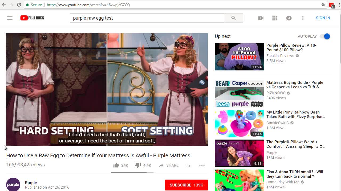Open the messages share bubble icon
Screen dimensions: 341x191
click(x=289, y=18)
